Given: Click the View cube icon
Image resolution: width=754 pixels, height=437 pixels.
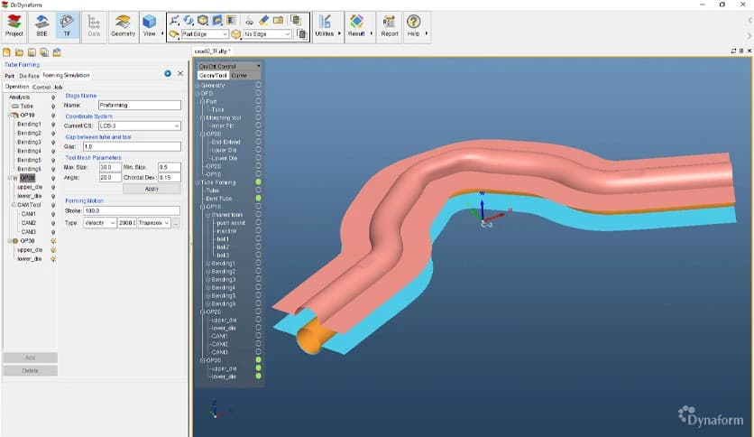Looking at the screenshot, I should (149, 23).
